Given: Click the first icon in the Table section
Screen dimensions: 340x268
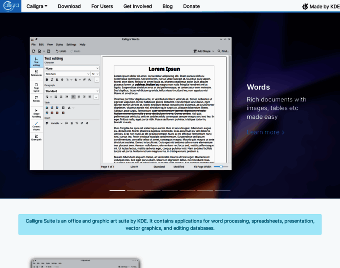Looking at the screenshot, I should click(47, 108).
